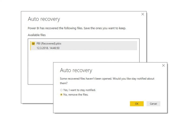
Task: Click the 12.3.2018. 14:46:50 timestamp
Action: [x=48, y=48]
